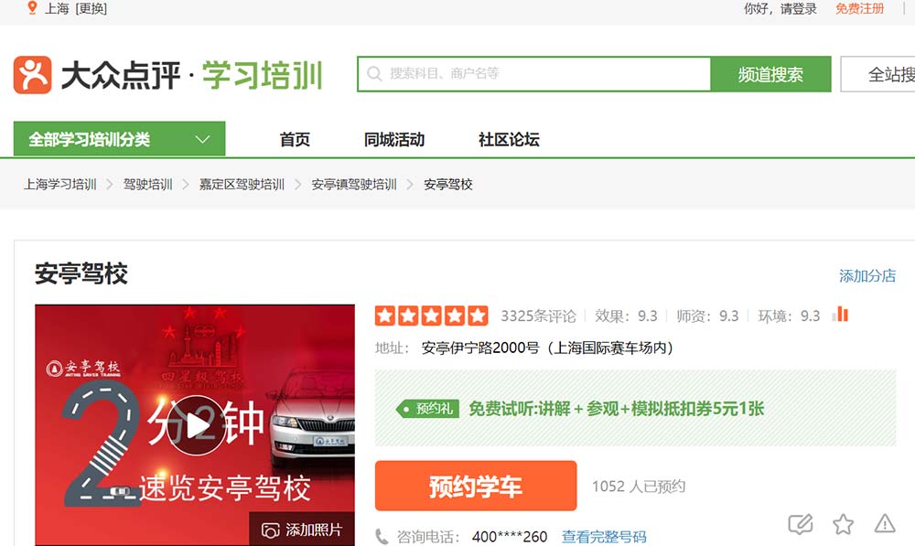
Task: Open the 首页 tab
Action: (295, 140)
